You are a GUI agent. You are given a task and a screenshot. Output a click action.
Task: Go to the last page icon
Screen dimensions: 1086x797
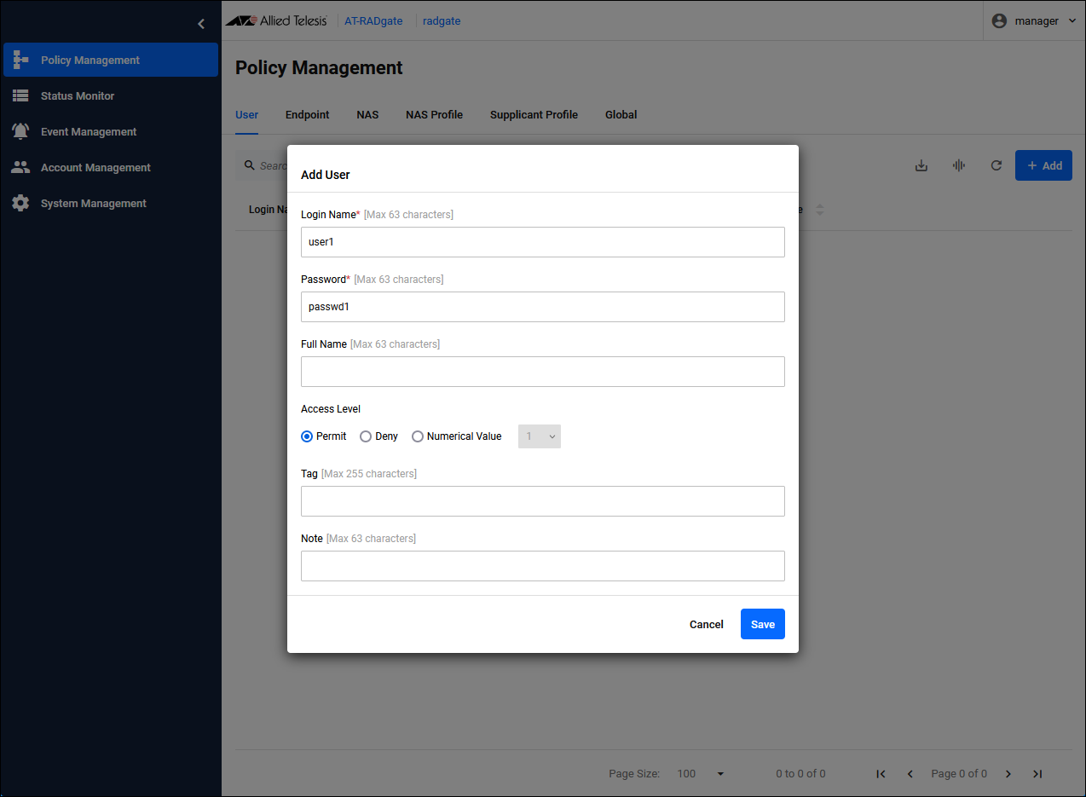coord(1037,774)
